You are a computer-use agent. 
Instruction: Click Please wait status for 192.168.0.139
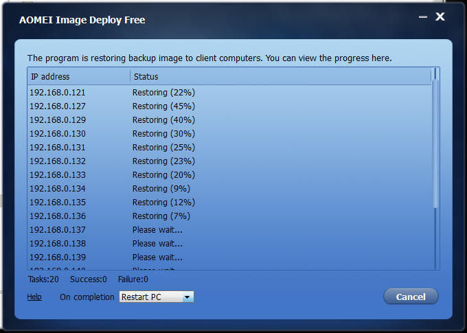(157, 257)
